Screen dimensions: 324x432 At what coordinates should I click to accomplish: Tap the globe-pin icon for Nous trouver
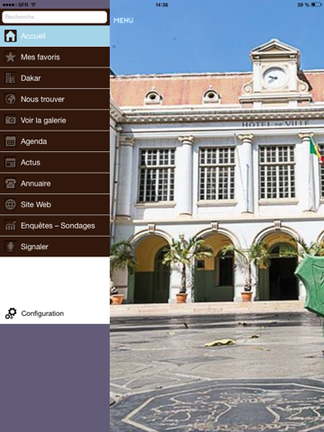coord(11,99)
